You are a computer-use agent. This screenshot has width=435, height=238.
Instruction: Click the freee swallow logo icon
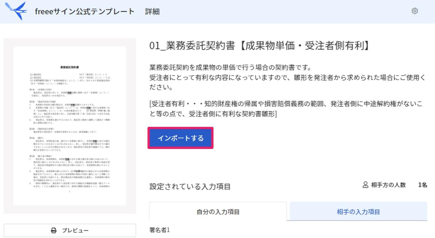coord(15,11)
